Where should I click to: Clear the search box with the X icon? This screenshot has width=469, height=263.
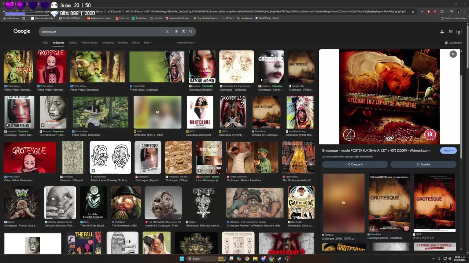(167, 31)
